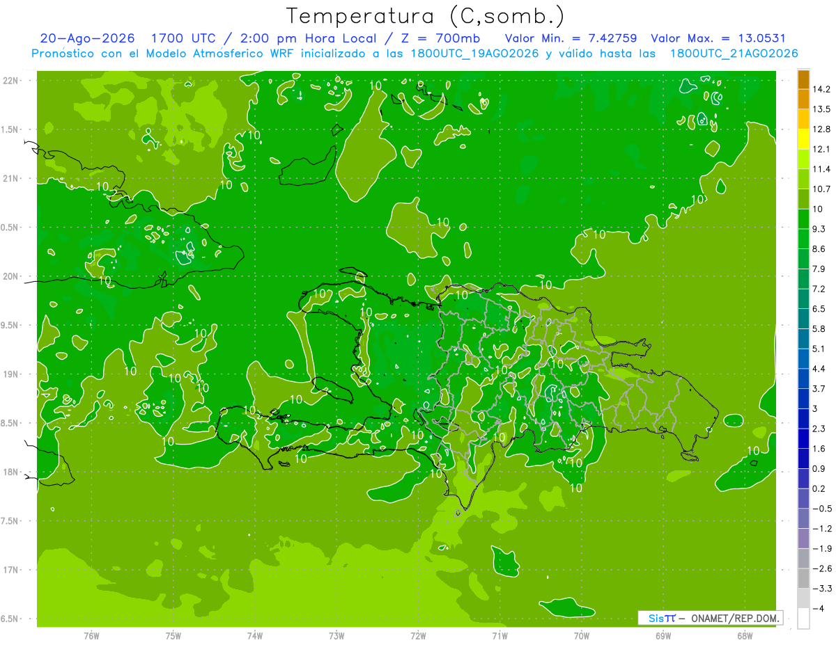Click the '74W' longitude axis label
Image resolution: width=836 pixels, height=645 pixels.
click(x=255, y=635)
